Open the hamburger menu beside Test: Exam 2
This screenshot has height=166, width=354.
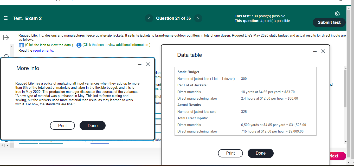click(x=5, y=18)
